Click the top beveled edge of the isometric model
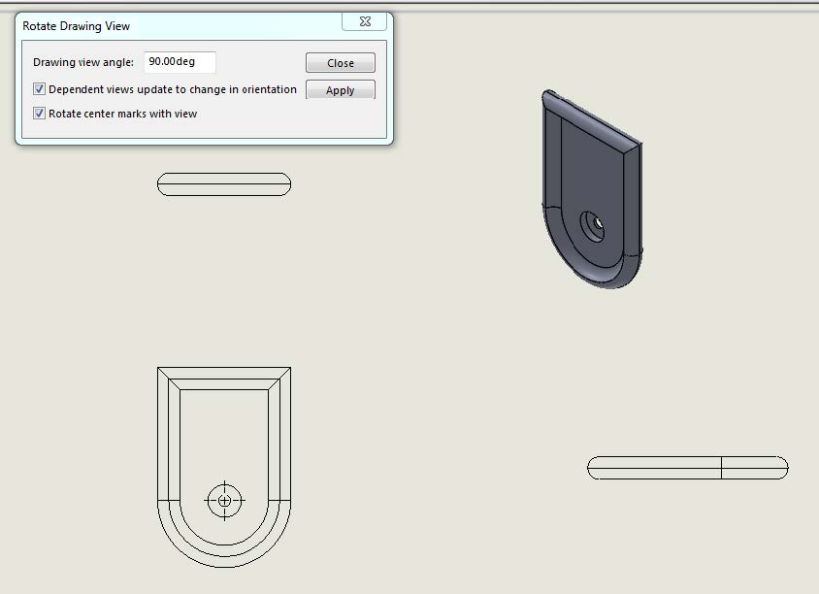819x594 pixels. (594, 118)
